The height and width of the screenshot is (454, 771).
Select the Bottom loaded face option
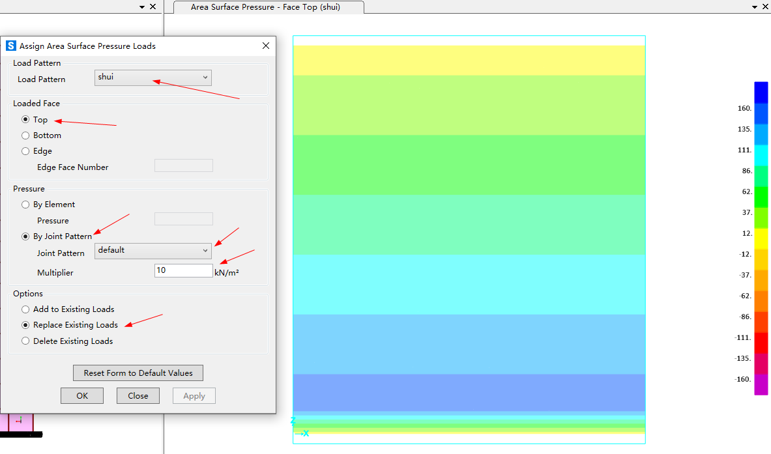click(x=26, y=135)
